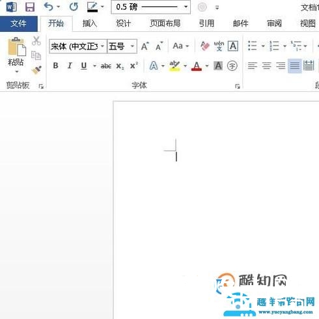Open the Aa change case menu
The width and height of the screenshot is (319, 319).
point(181,46)
